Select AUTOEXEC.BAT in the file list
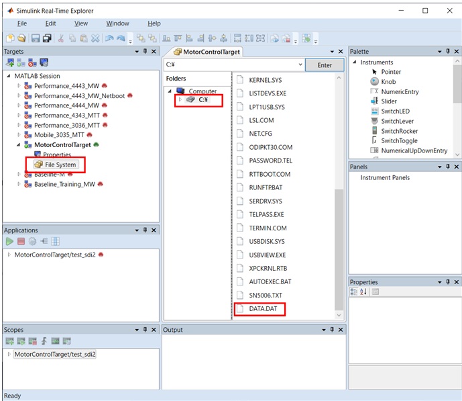Image resolution: width=462 pixels, height=401 pixels. pos(270,282)
